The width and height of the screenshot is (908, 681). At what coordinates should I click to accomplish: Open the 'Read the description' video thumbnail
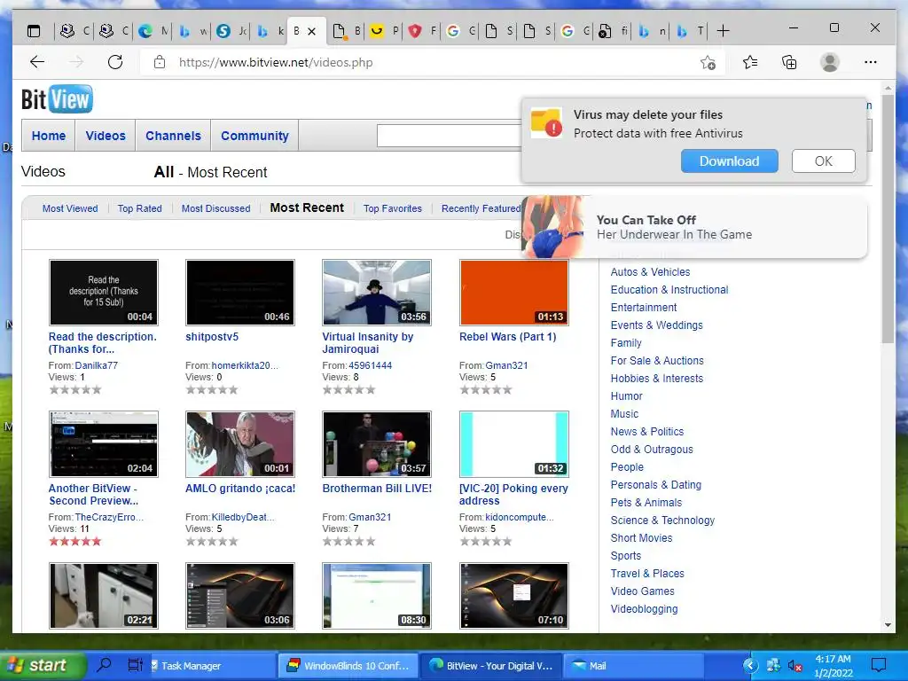(x=104, y=293)
